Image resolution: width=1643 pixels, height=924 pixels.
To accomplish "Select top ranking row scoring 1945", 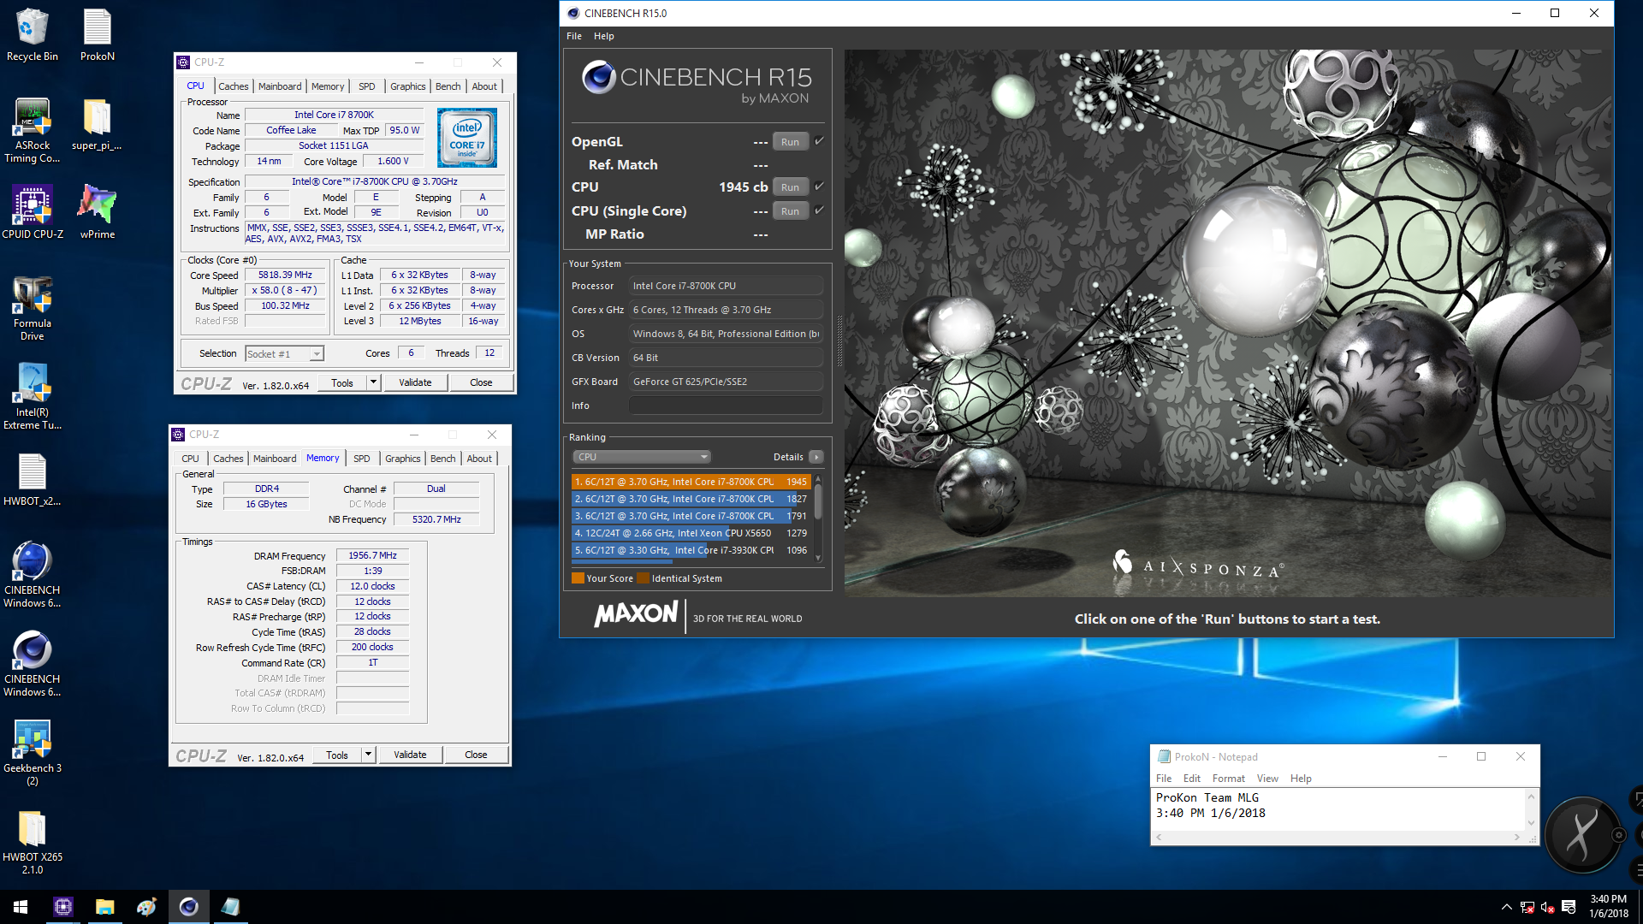I will tap(690, 482).
